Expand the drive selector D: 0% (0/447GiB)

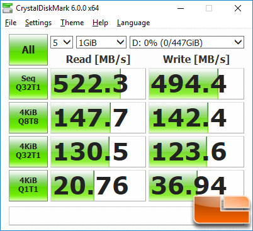coord(187,43)
